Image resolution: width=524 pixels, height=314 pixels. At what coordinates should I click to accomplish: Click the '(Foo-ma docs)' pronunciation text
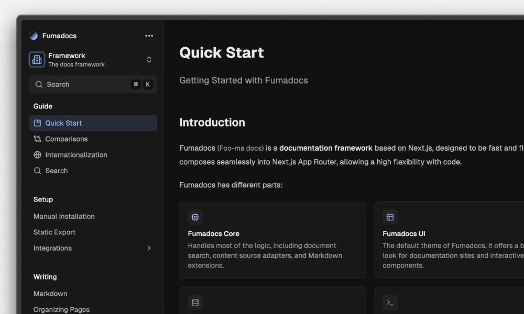(241, 148)
